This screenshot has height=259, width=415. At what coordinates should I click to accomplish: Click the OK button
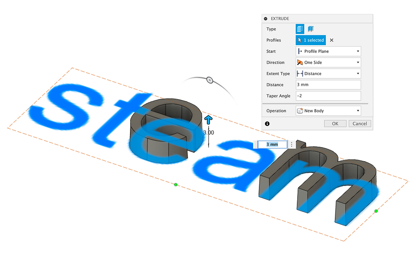[335, 123]
